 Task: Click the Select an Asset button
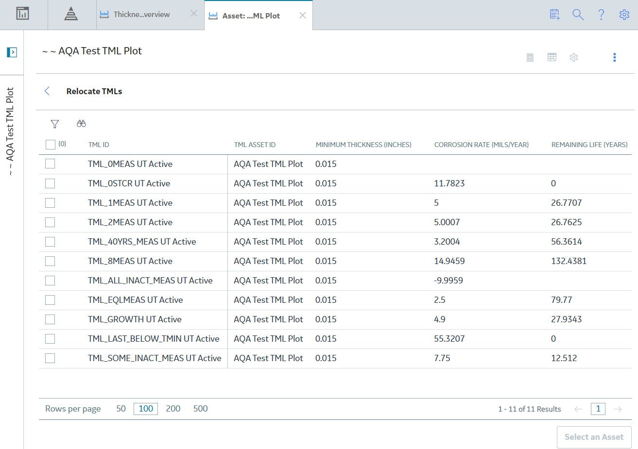tap(594, 437)
